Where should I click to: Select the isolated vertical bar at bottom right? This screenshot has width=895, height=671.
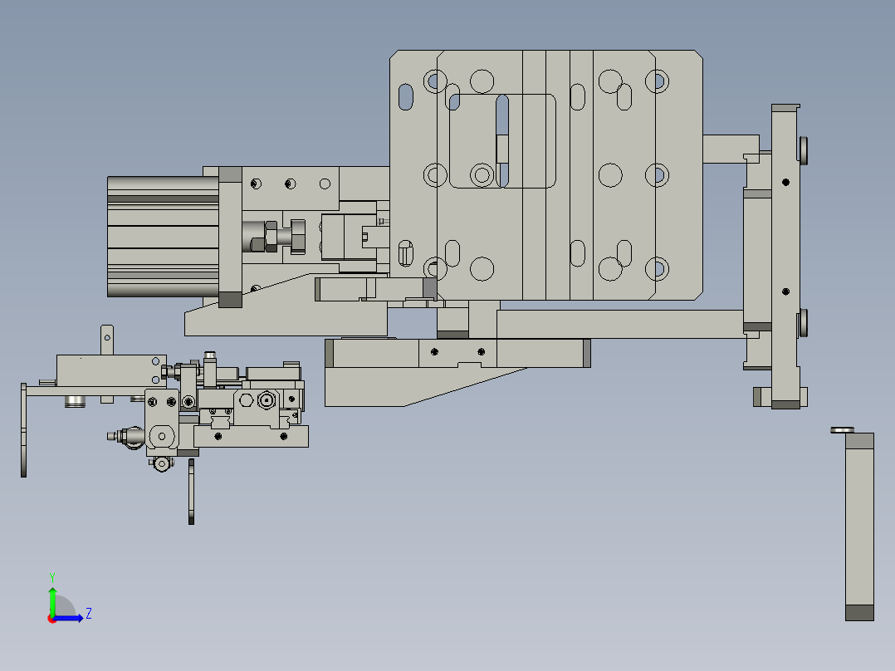pyautogui.click(x=859, y=527)
